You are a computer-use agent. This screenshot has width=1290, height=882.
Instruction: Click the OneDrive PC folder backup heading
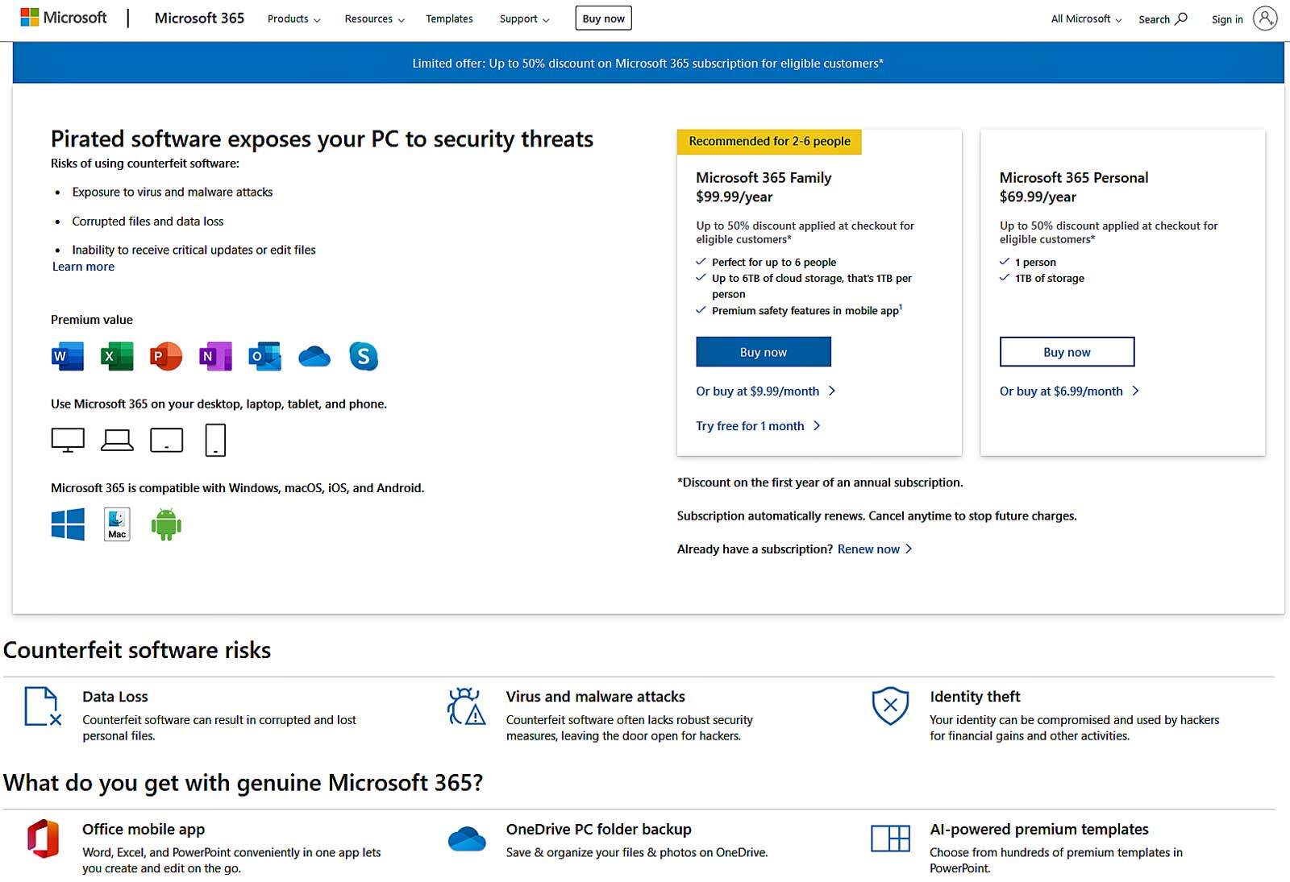pyautogui.click(x=599, y=829)
